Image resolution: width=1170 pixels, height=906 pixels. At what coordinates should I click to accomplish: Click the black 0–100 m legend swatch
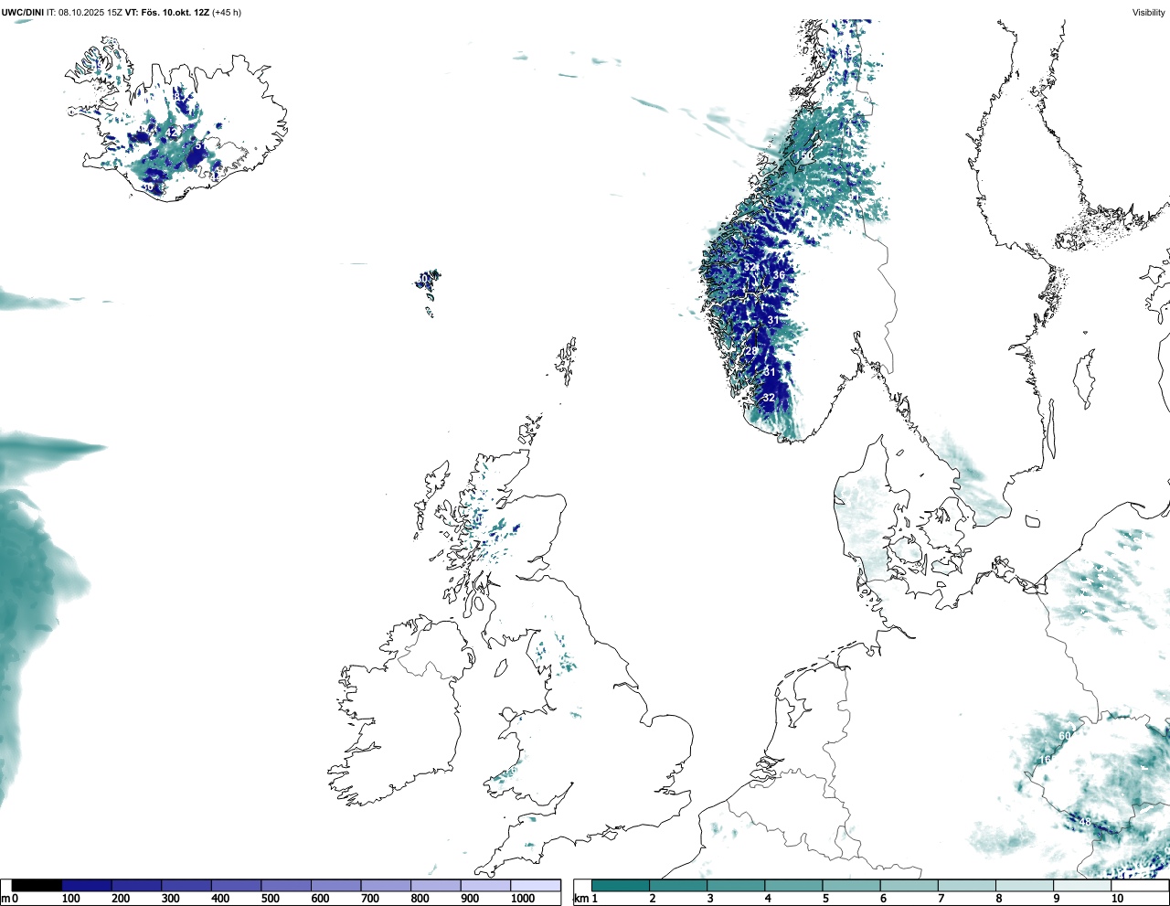pos(37,885)
